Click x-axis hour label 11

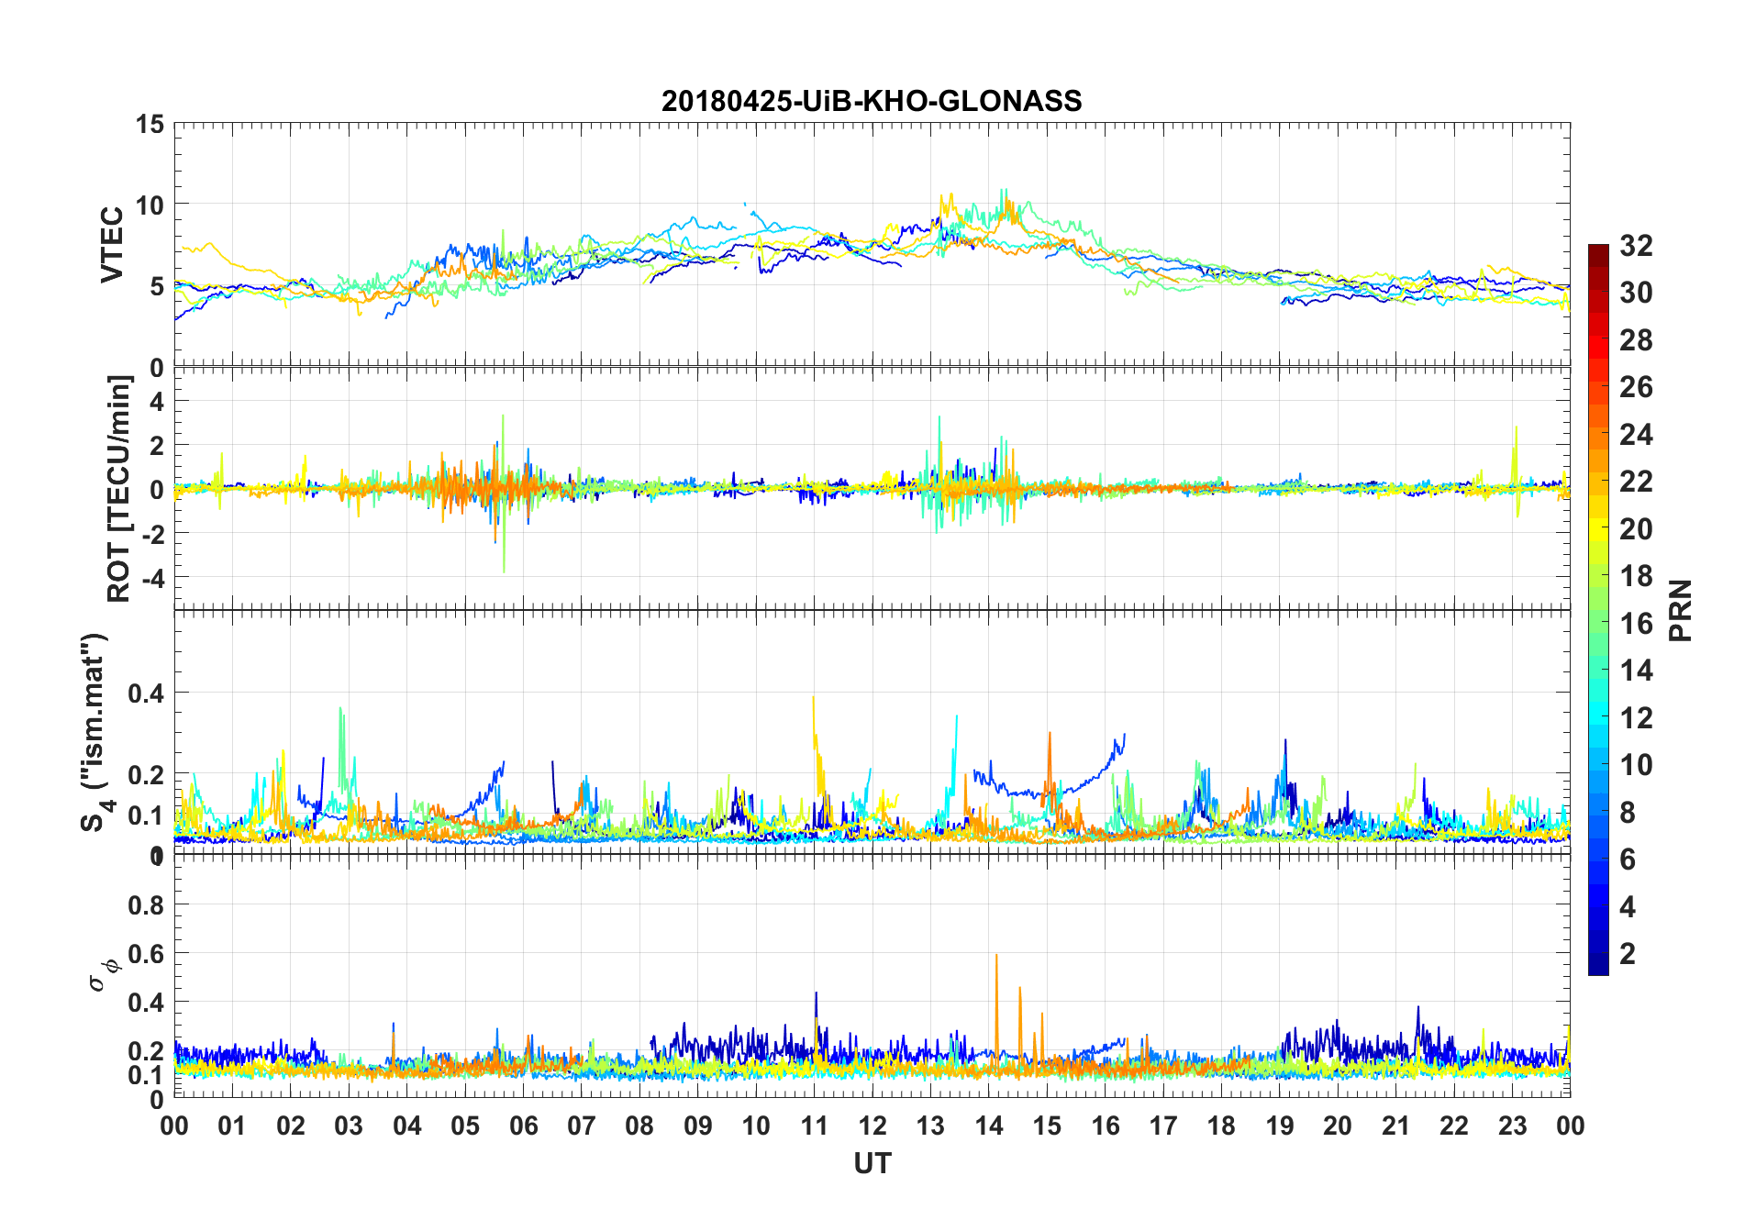(815, 1126)
